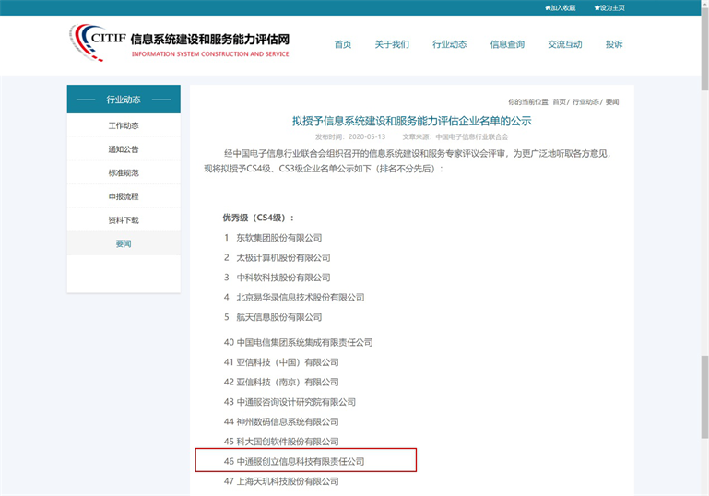Go to 行业动态 in top navigation

point(449,44)
